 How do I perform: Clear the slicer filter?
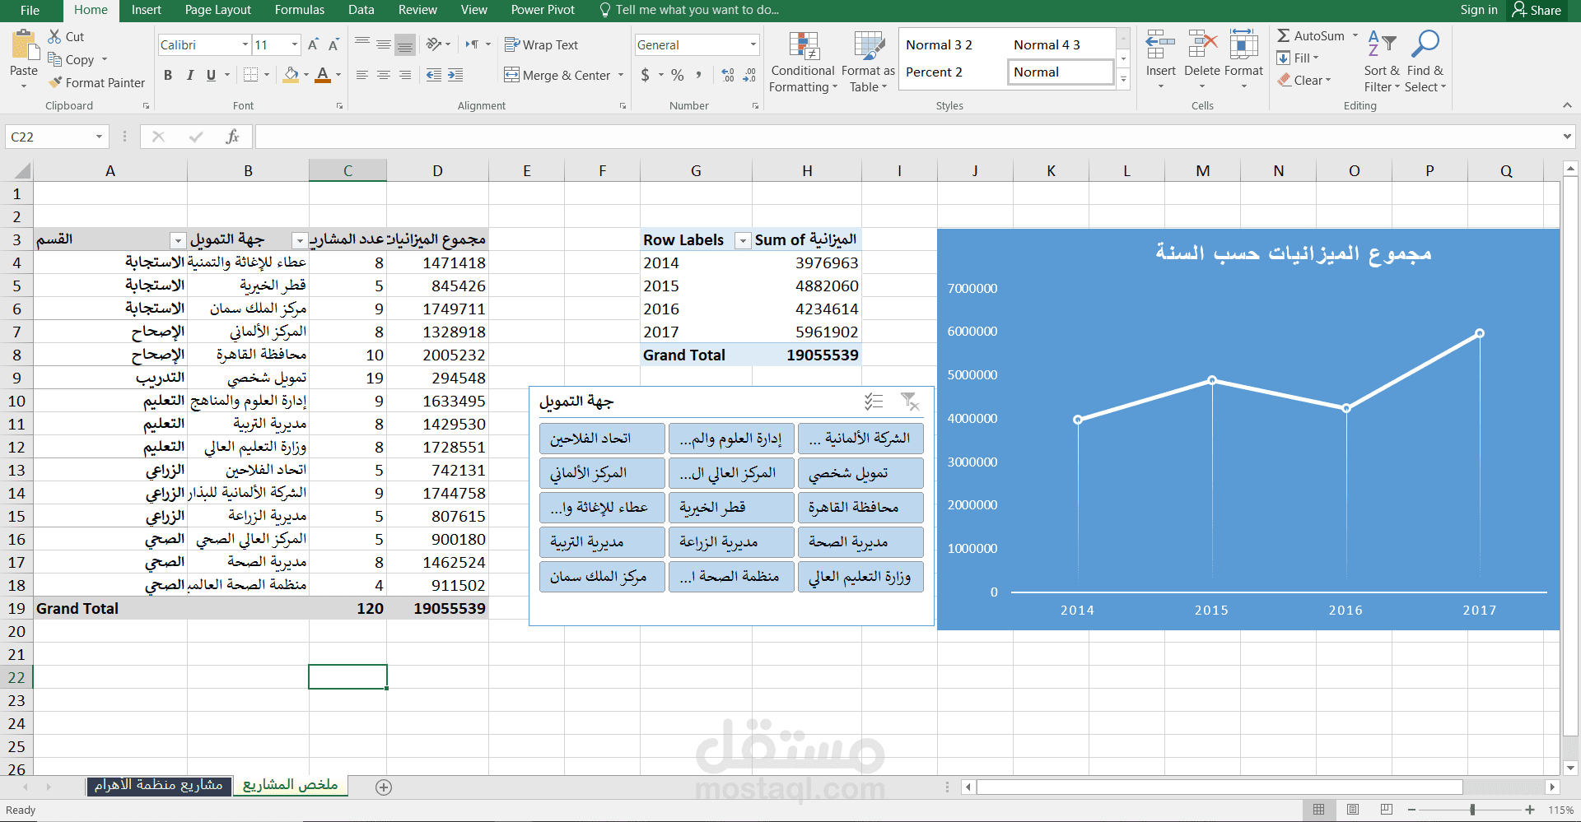coord(910,402)
